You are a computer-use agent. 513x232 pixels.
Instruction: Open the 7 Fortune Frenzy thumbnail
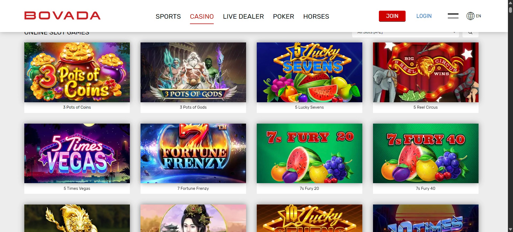193,153
